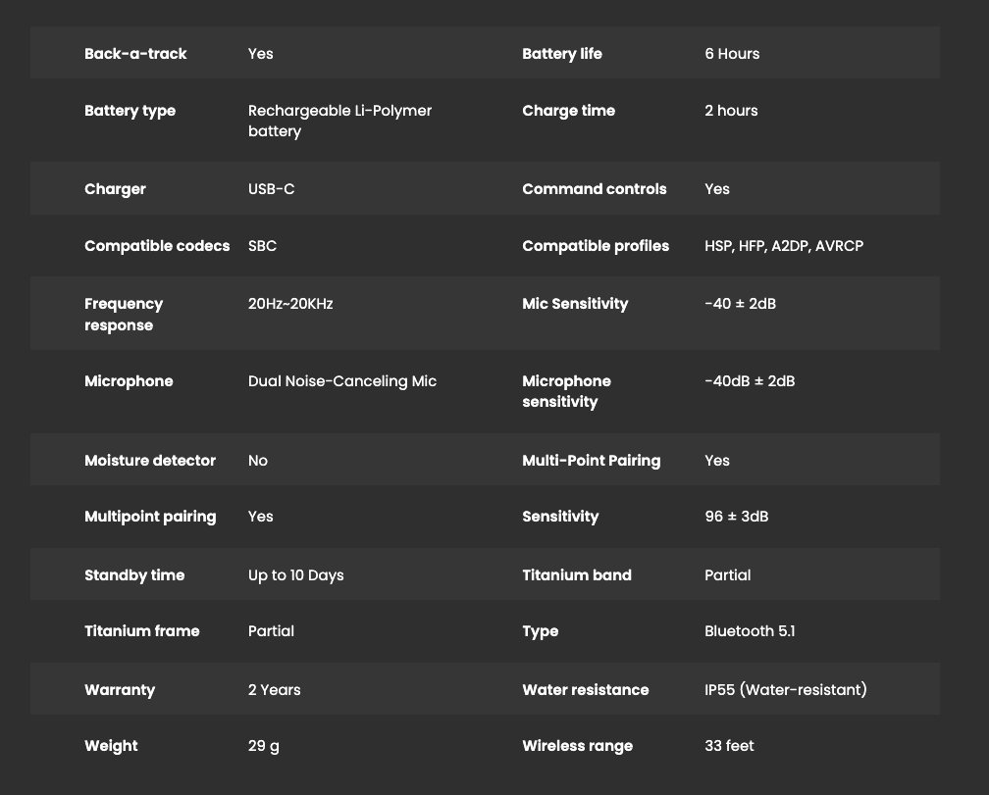
Task: Click the Command controls label
Action: point(595,189)
